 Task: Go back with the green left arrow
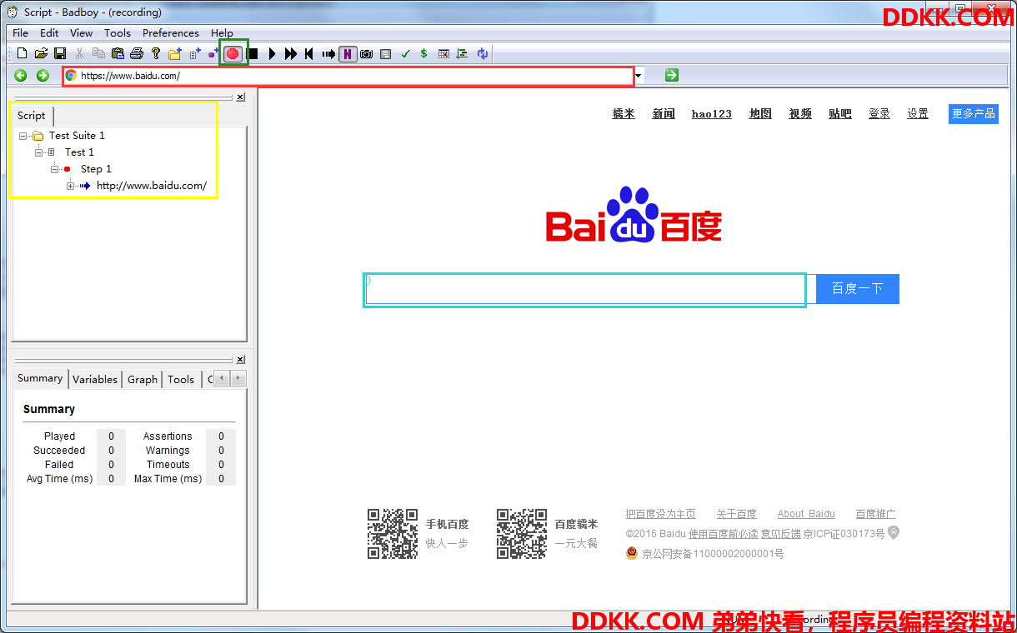(21, 76)
